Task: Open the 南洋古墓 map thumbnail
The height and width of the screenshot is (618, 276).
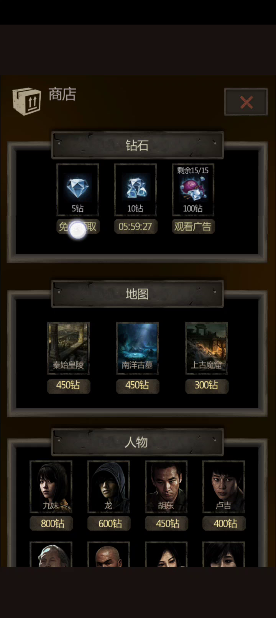Action: click(137, 348)
